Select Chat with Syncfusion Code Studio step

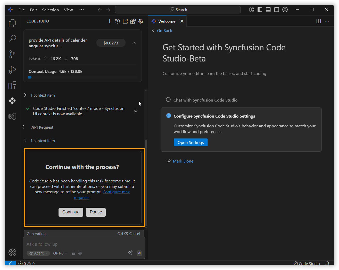click(205, 100)
